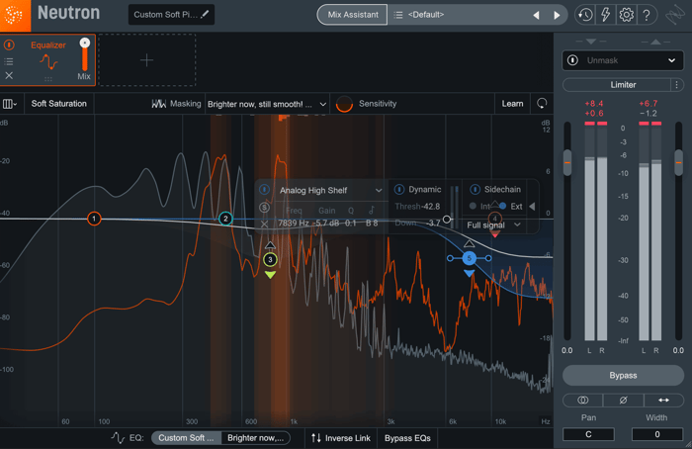Click the Bypass button
Screen dimensions: 692x449
click(x=623, y=375)
